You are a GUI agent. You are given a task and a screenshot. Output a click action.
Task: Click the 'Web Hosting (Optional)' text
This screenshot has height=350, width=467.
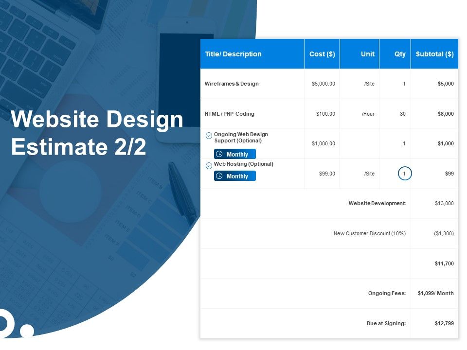(x=244, y=164)
